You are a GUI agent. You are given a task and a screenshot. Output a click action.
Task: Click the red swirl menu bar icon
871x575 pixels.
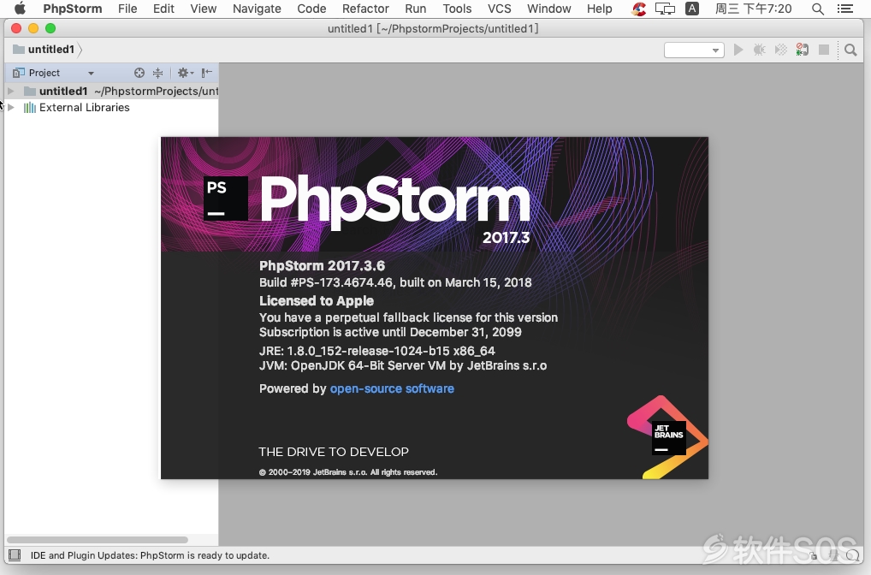pos(639,9)
